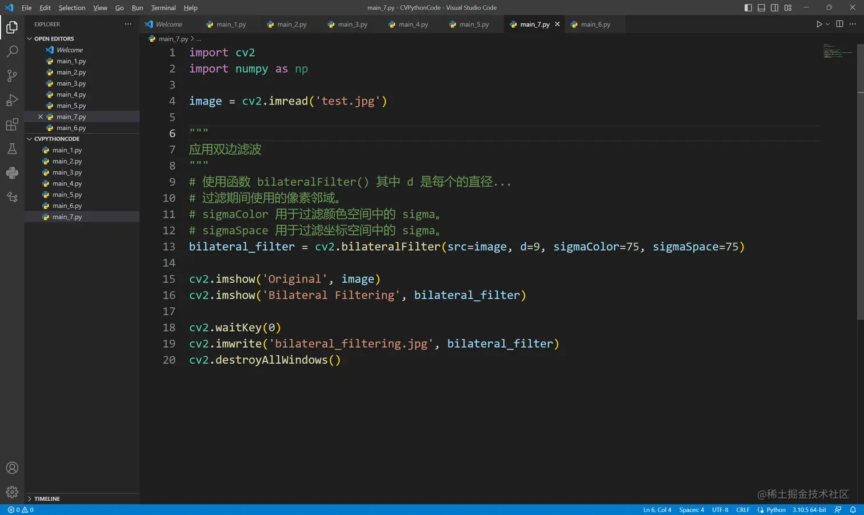Open the Help menu
The width and height of the screenshot is (864, 515).
pyautogui.click(x=190, y=7)
